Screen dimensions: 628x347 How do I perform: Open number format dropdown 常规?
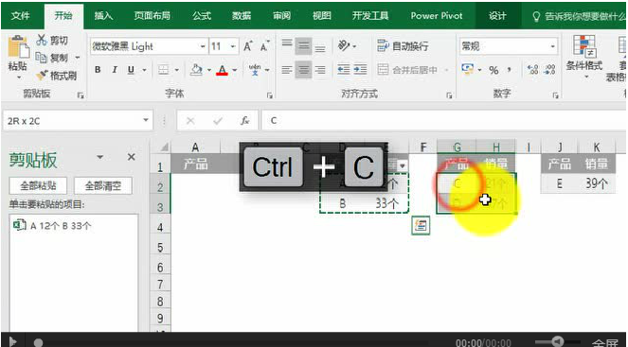[x=553, y=46]
